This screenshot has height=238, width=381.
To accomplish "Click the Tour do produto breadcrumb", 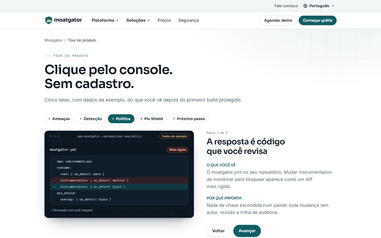I will (82, 40).
